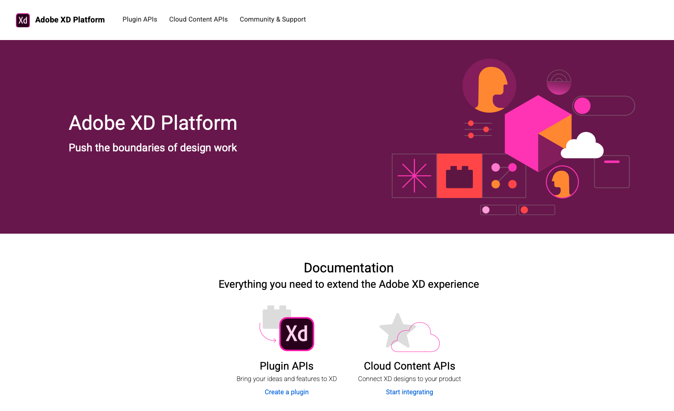The height and width of the screenshot is (411, 674).
Task: Open Plugin APIs in the top navigation
Action: 140,19
